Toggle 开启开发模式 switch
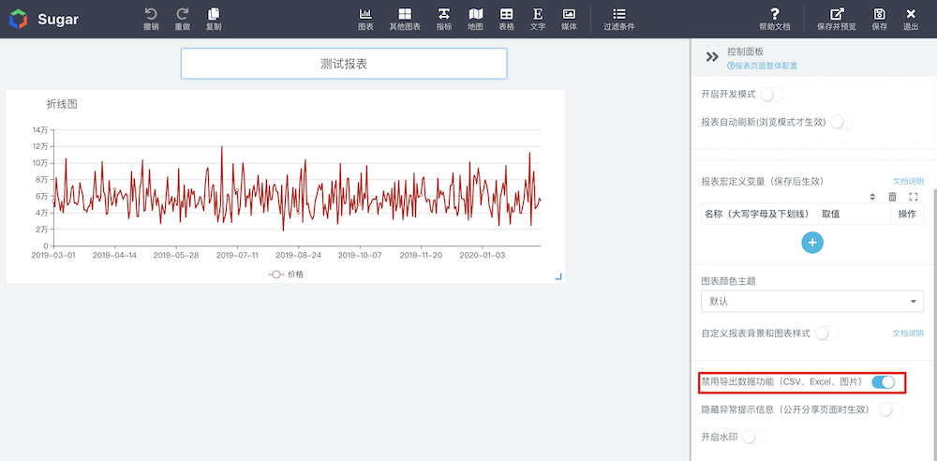This screenshot has height=461, width=937. 772,95
